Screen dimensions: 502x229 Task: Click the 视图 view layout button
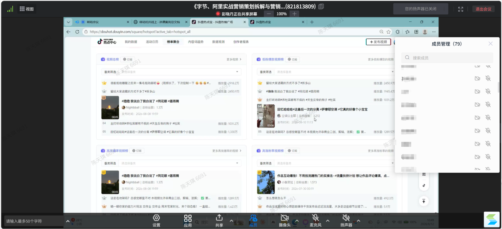[27, 9]
